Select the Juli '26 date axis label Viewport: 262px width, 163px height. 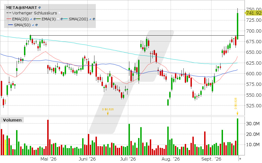128,159
